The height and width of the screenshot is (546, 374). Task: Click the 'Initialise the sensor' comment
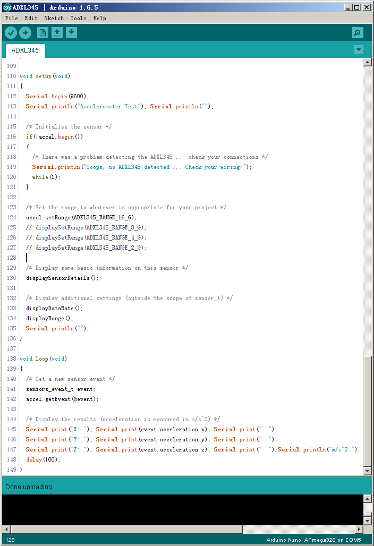point(69,126)
